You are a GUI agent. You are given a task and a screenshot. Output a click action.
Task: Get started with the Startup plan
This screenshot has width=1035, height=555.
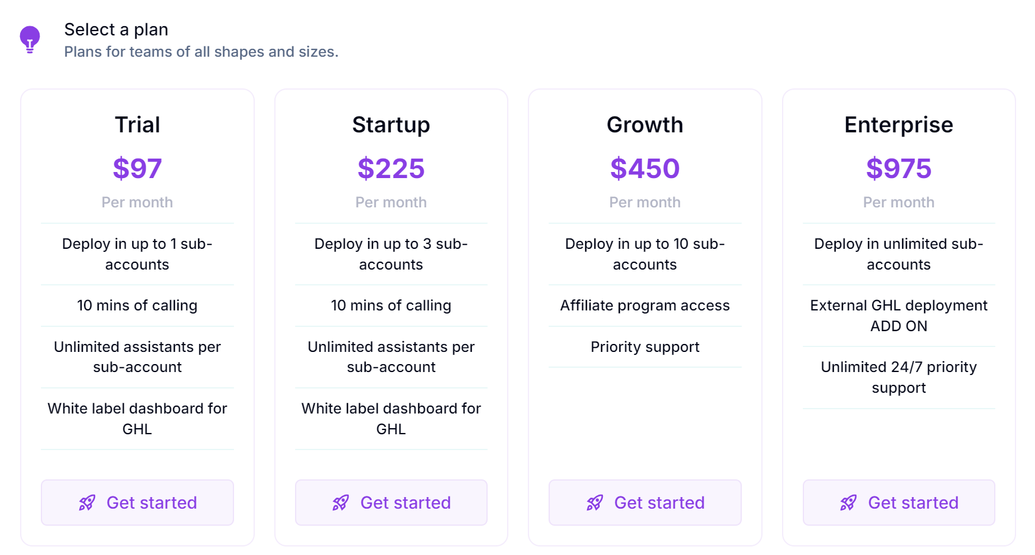pos(391,503)
